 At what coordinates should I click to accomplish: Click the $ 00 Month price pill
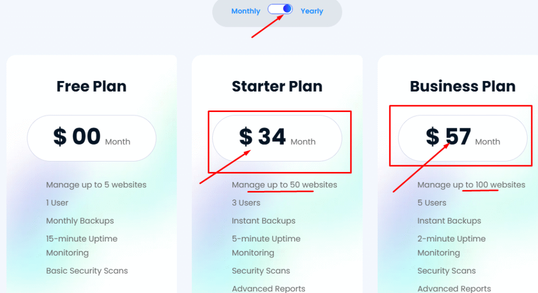[x=91, y=138]
